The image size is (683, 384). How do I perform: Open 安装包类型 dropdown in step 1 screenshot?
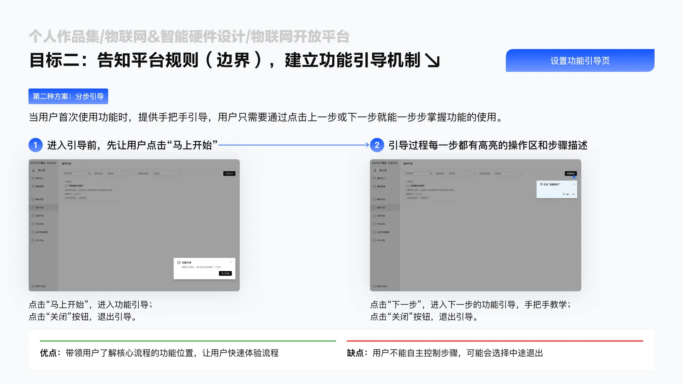166,174
